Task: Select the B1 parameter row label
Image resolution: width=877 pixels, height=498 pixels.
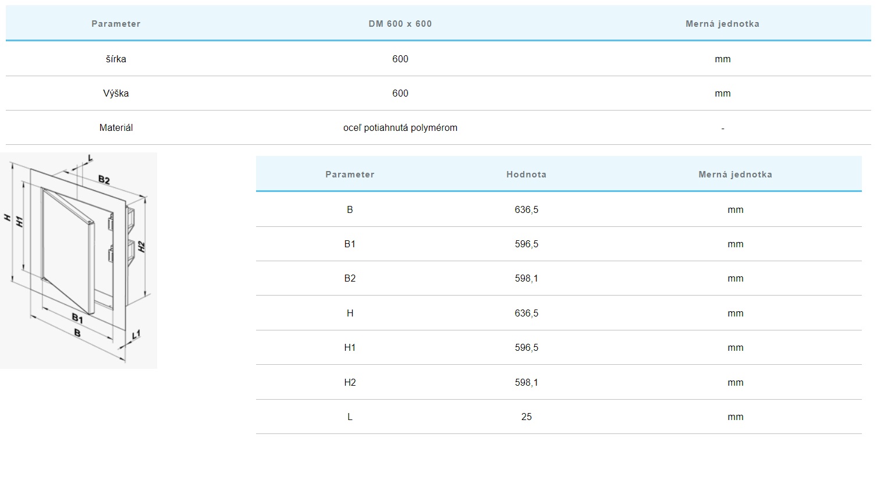Action: coord(350,244)
